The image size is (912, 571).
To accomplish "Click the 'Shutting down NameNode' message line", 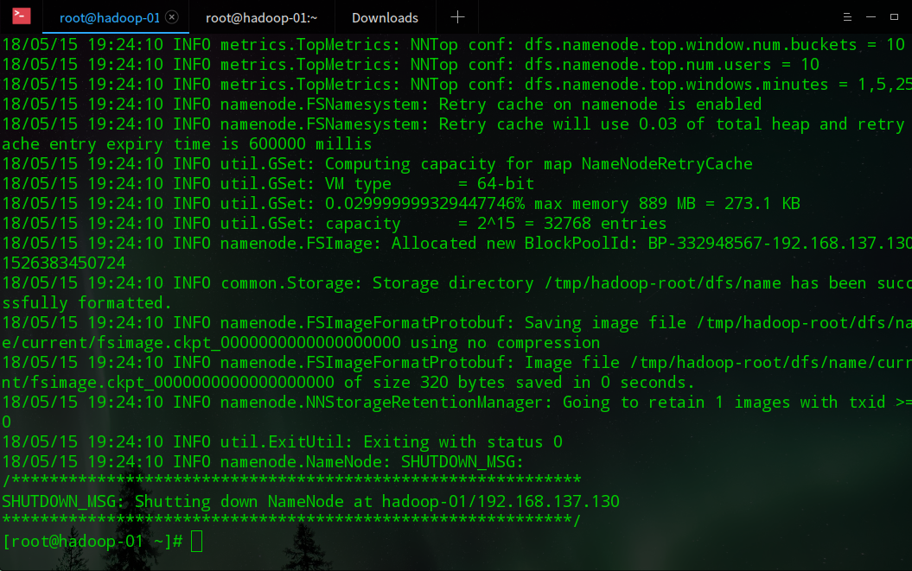I will pos(311,502).
